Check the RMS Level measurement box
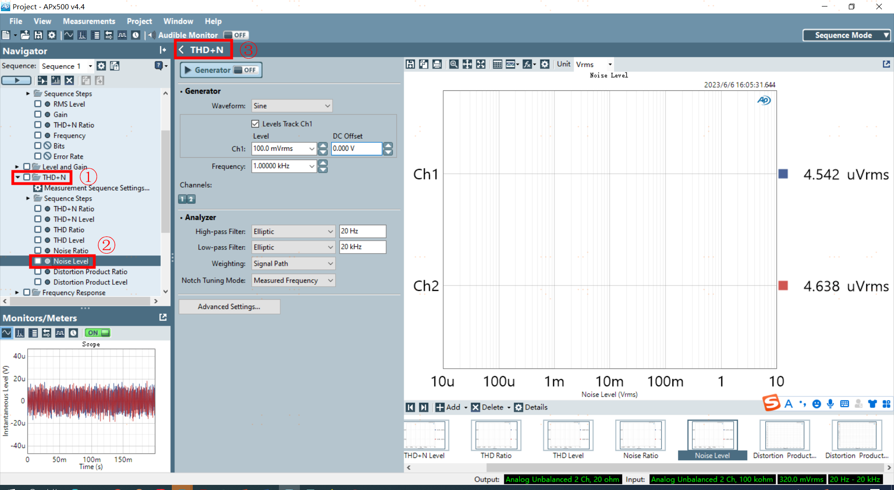This screenshot has height=490, width=894. (x=38, y=104)
